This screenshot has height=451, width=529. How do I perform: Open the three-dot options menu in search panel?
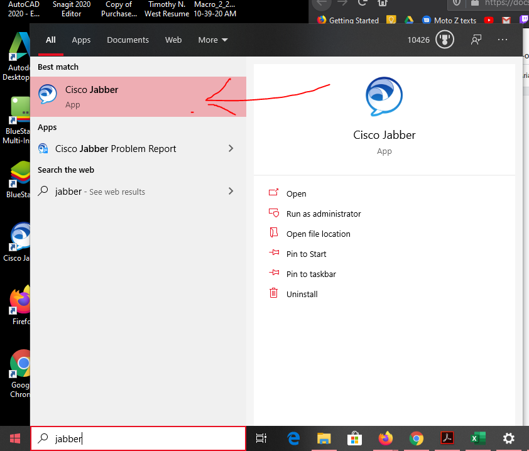[503, 40]
